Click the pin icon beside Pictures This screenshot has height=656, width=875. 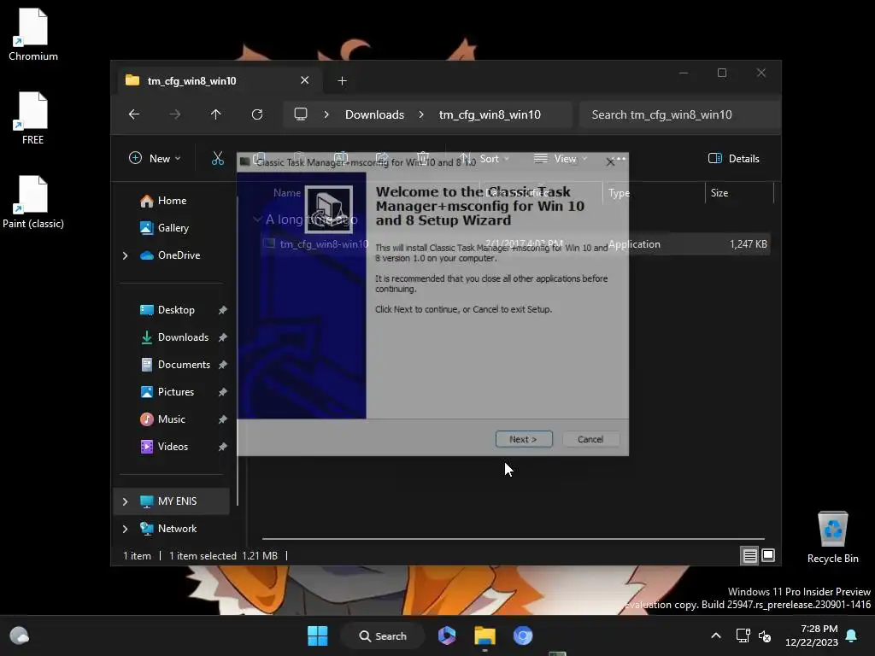coord(223,392)
